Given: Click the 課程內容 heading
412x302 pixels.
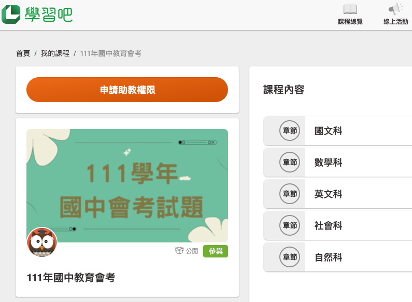Looking at the screenshot, I should click(x=283, y=90).
